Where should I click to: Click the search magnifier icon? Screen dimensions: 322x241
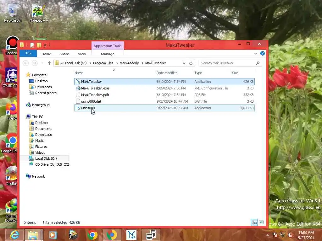tap(258, 63)
